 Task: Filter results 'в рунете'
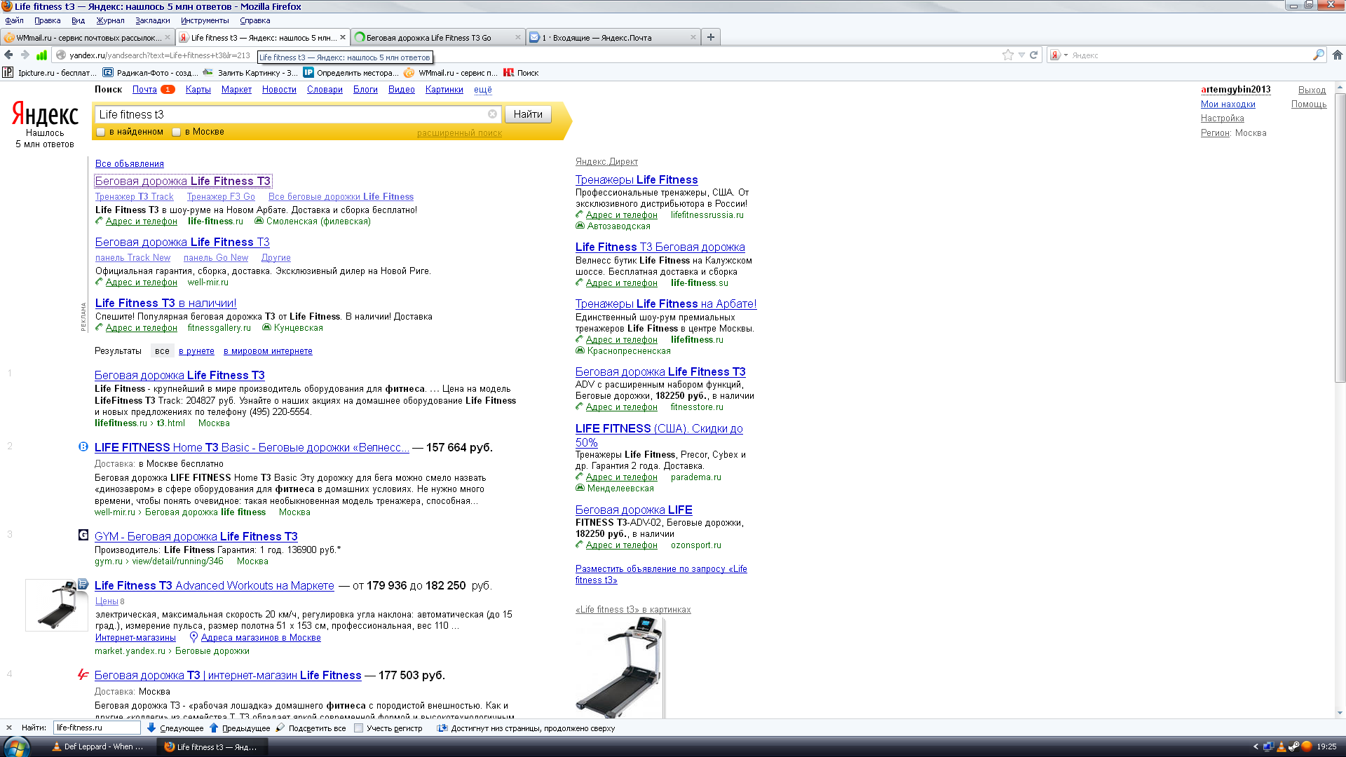196,351
